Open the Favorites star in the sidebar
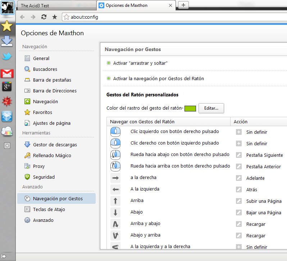Viewport: 287px width, 261px height. pos(7,26)
